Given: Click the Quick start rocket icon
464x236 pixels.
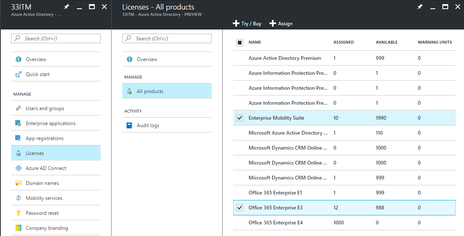Looking at the screenshot, I should click(x=18, y=74).
